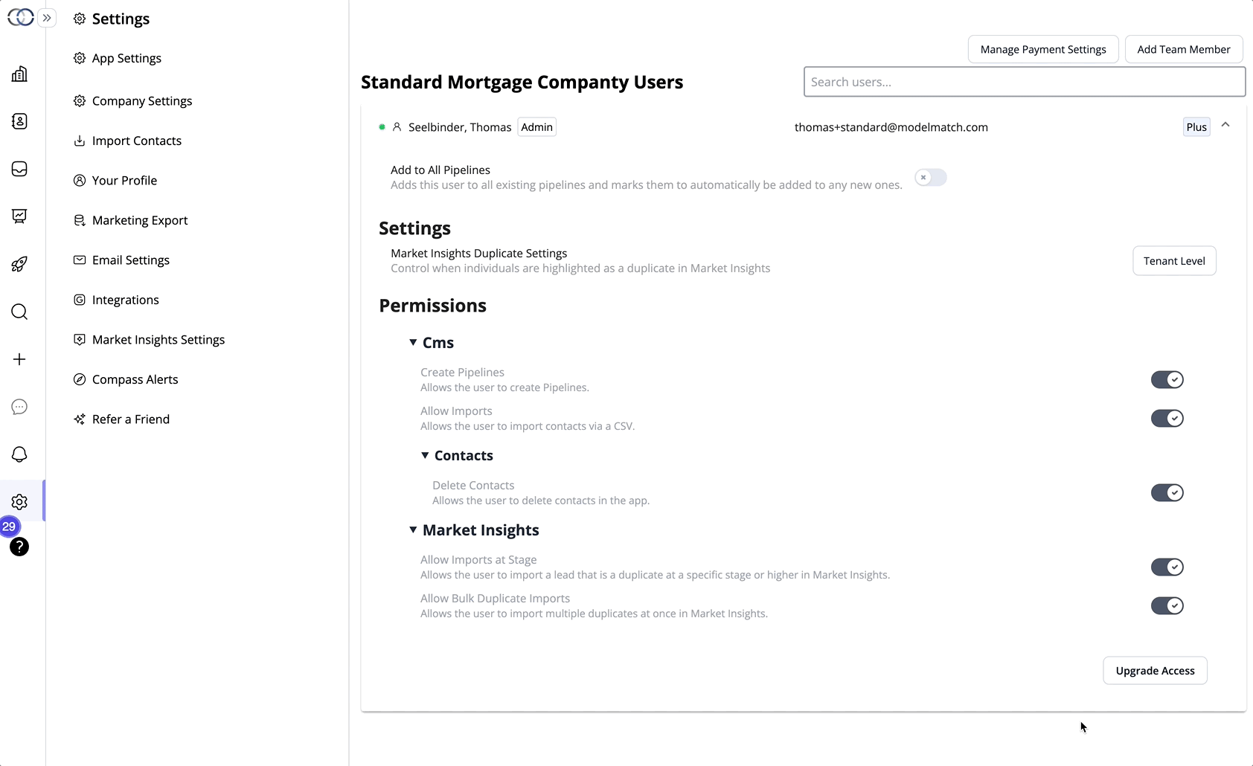Enable the Add to All Pipelines toggle
Image resolution: width=1253 pixels, height=766 pixels.
click(x=931, y=178)
